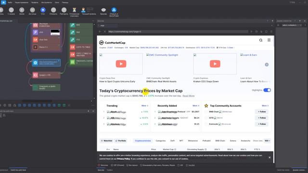Follow the Evenscale account

(x=262, y=124)
